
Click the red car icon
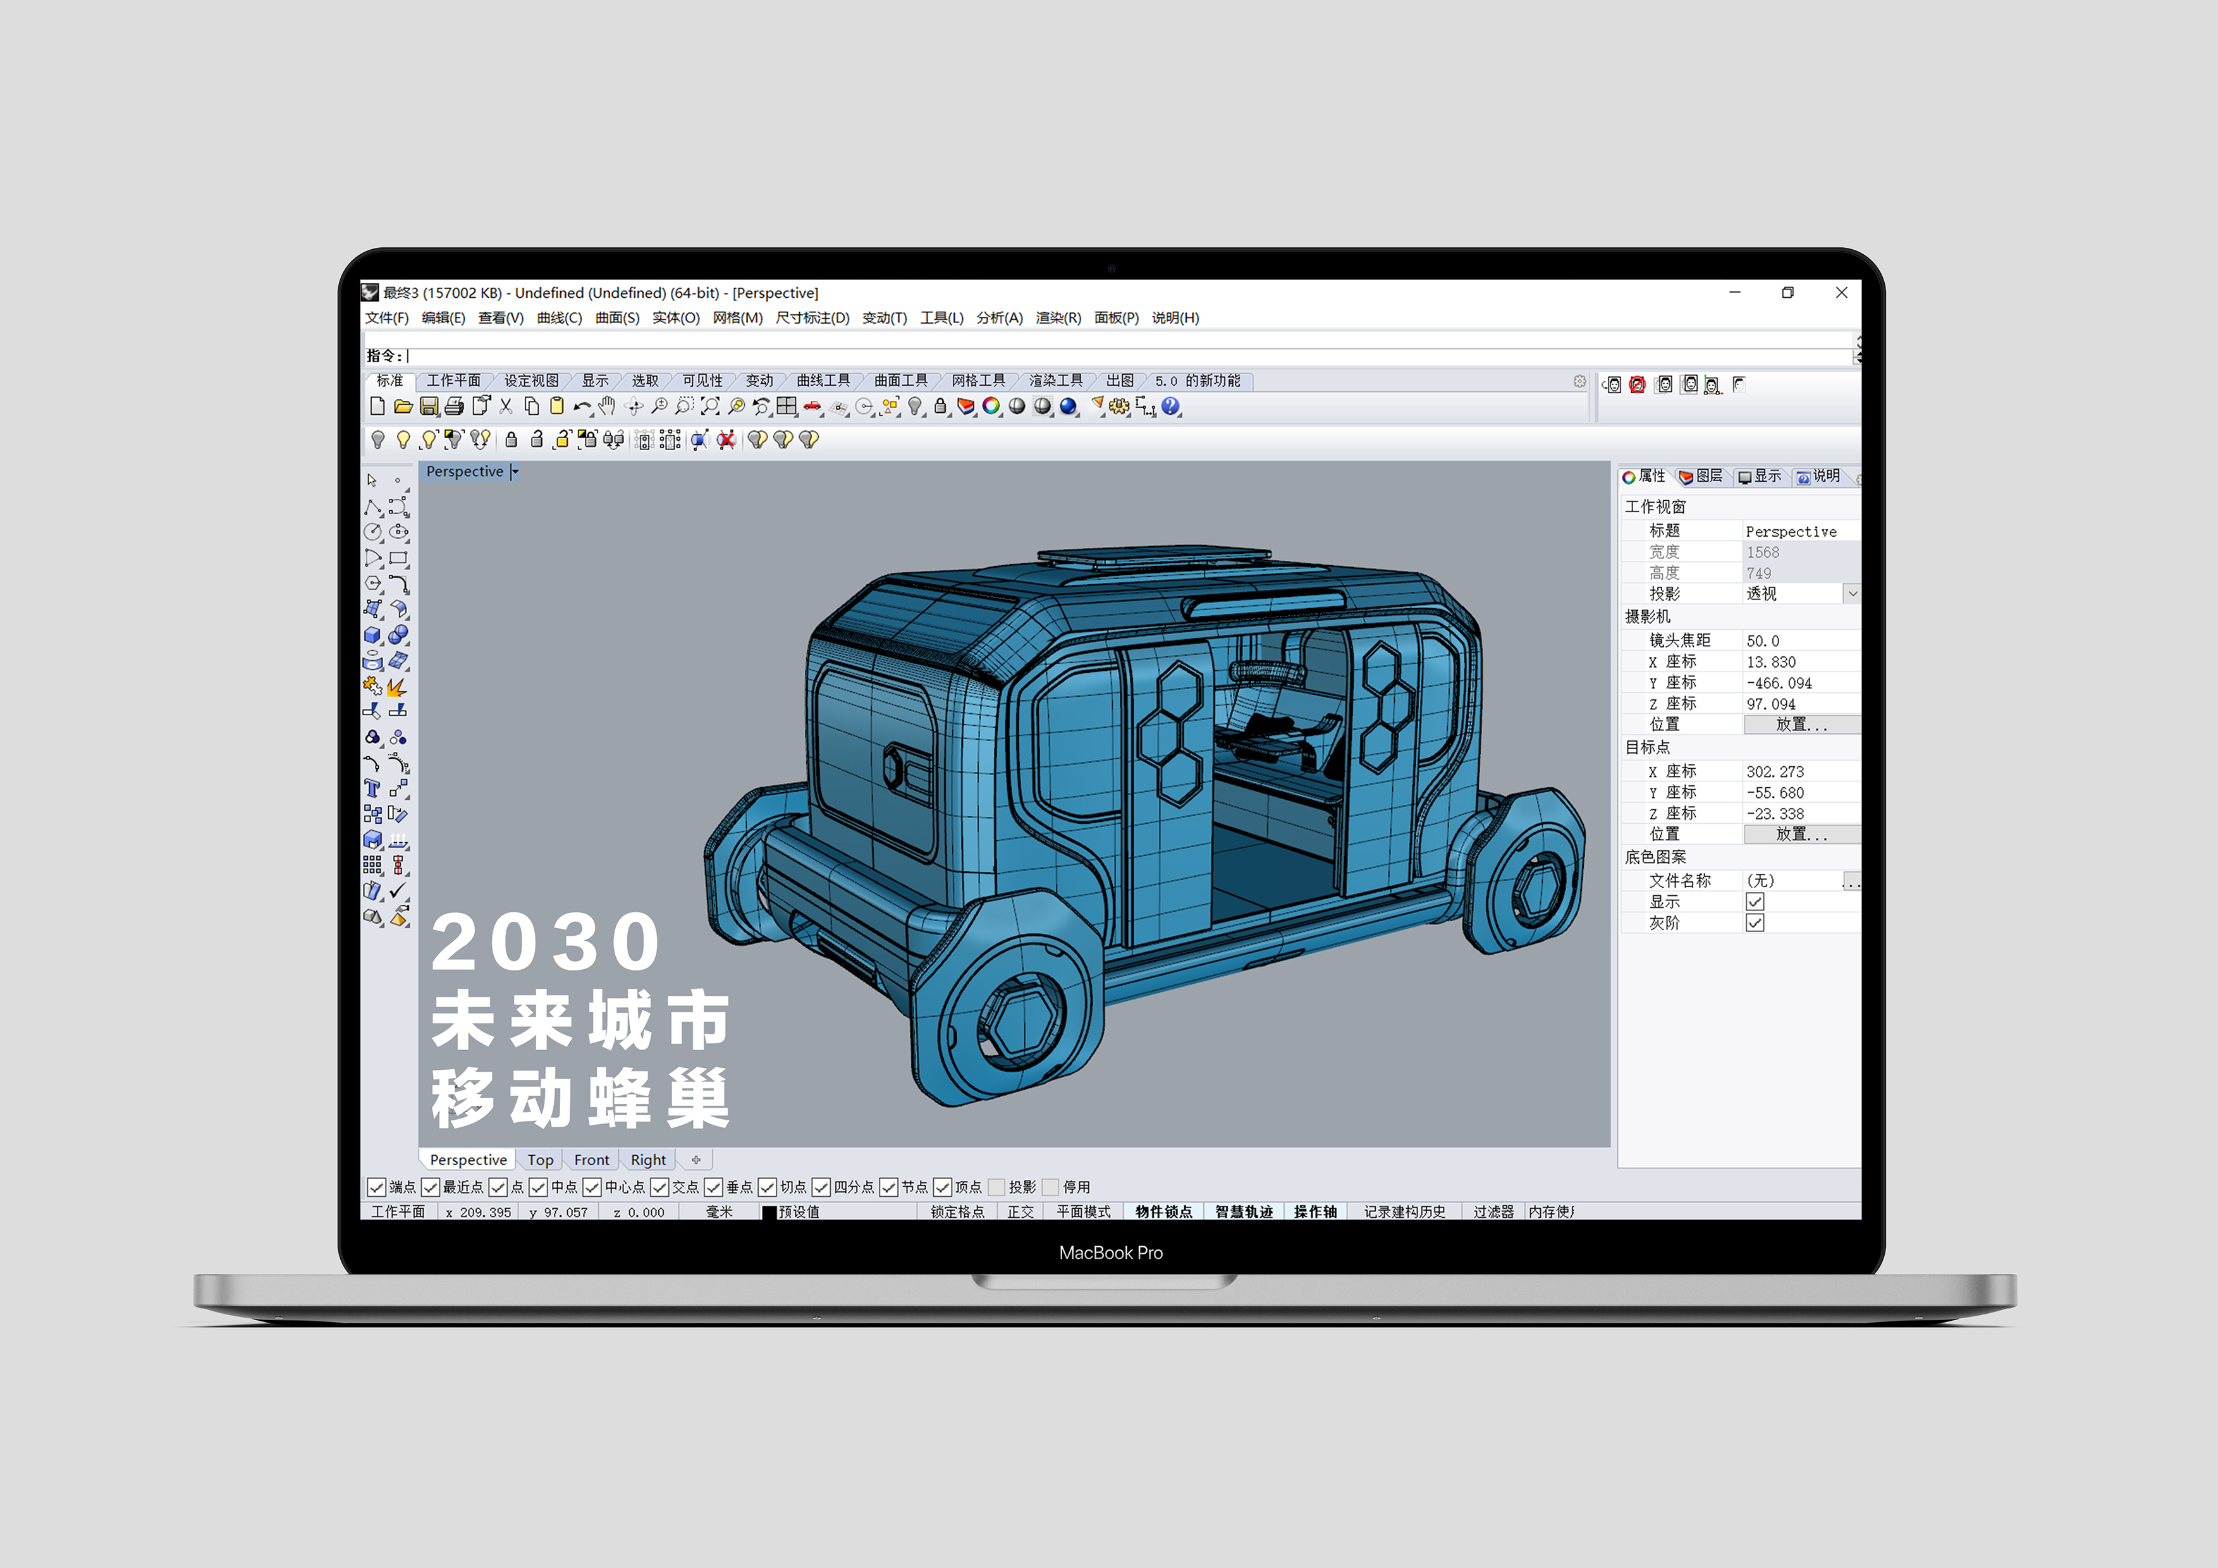pyautogui.click(x=812, y=407)
